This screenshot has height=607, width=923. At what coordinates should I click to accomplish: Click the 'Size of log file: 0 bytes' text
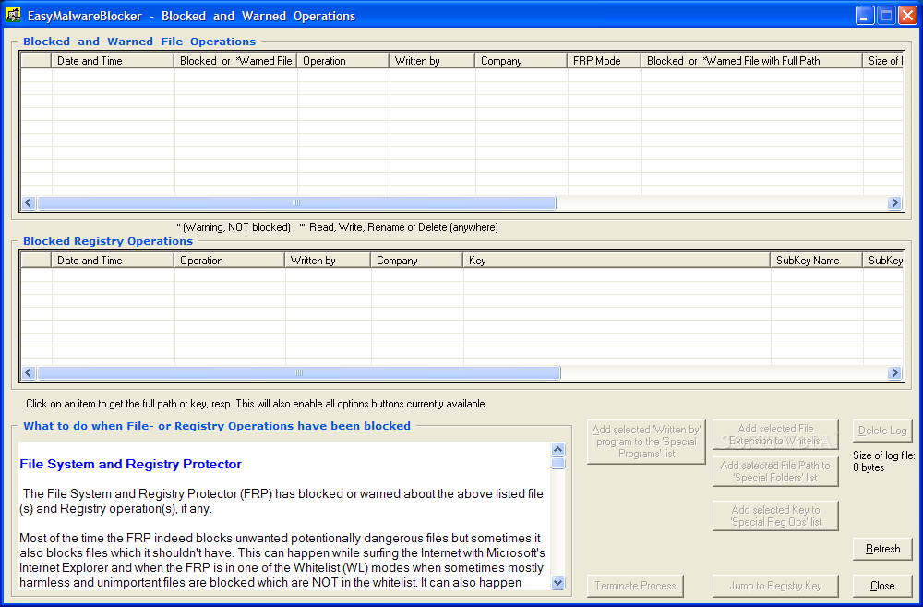coord(883,461)
